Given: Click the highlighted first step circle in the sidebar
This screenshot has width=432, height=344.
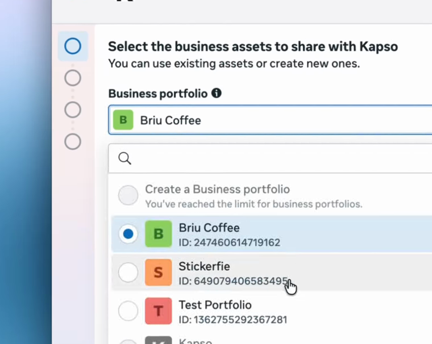Looking at the screenshot, I should pyautogui.click(x=73, y=46).
